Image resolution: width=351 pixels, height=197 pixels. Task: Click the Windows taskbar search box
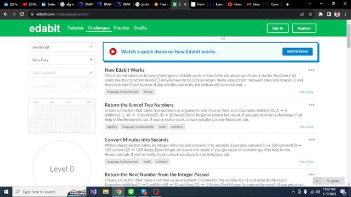pyautogui.click(x=49, y=192)
